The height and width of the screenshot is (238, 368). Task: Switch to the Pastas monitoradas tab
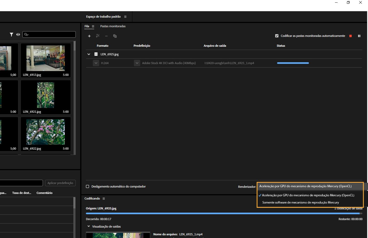point(113,26)
